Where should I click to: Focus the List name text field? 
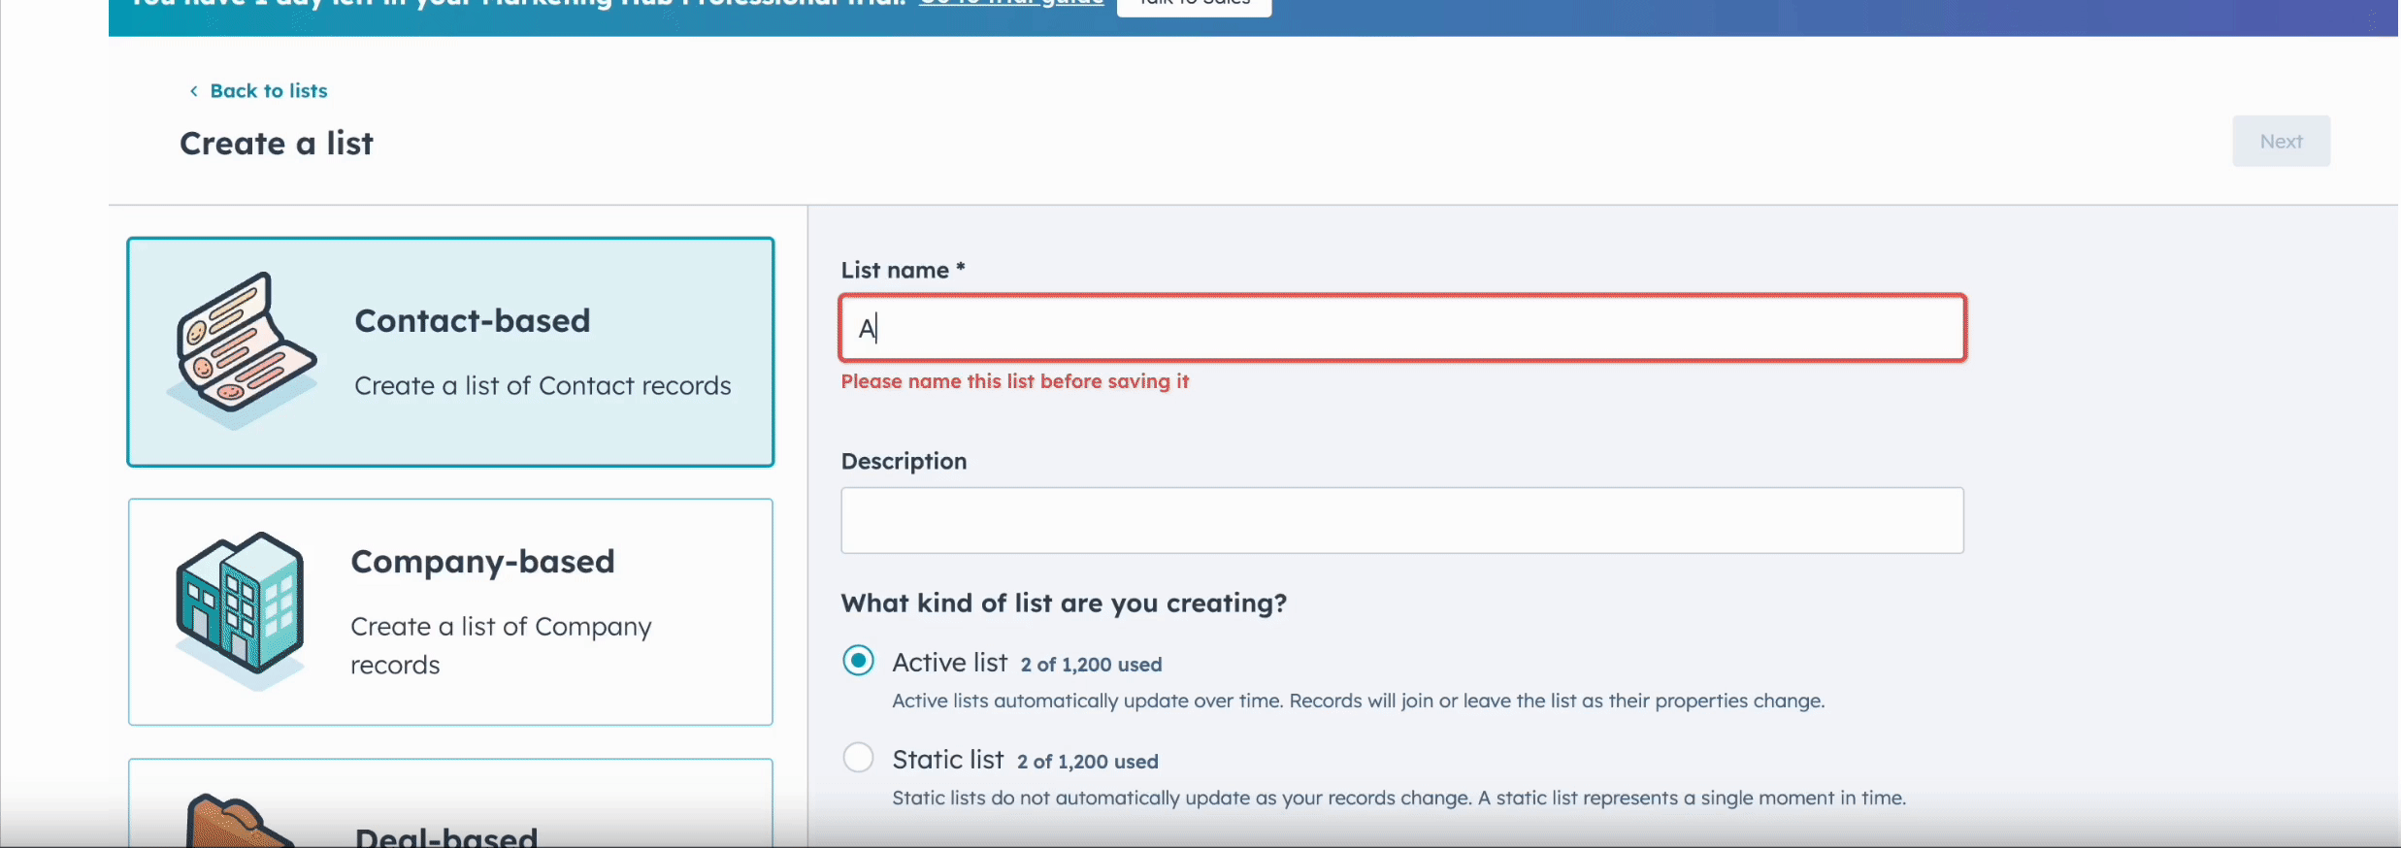coord(1401,329)
